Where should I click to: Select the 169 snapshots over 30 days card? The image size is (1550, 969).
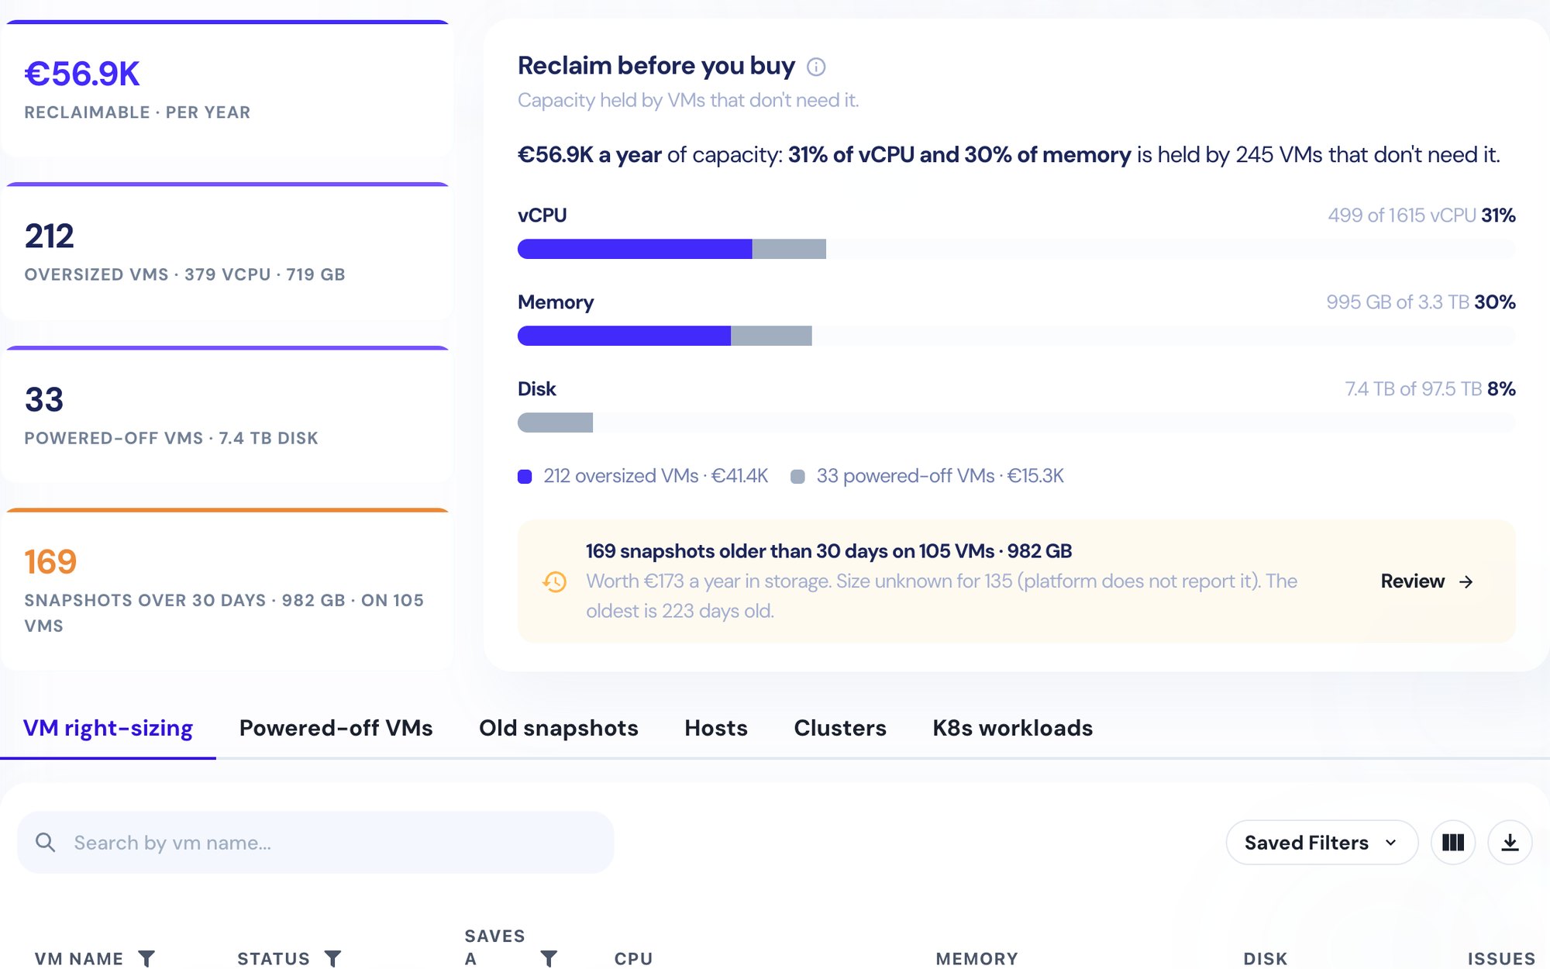click(227, 590)
